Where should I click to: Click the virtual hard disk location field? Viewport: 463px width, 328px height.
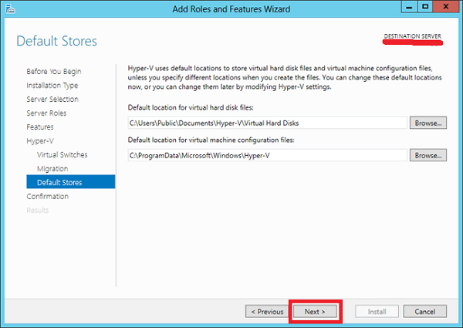click(267, 123)
